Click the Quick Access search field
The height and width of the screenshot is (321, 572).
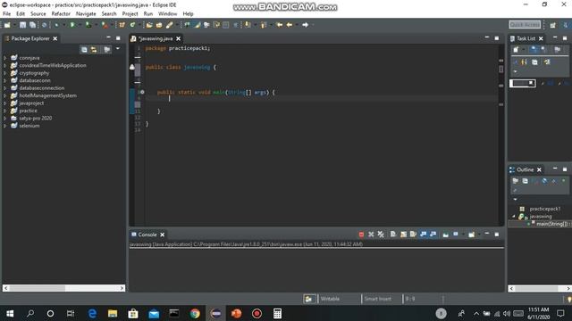[525, 25]
